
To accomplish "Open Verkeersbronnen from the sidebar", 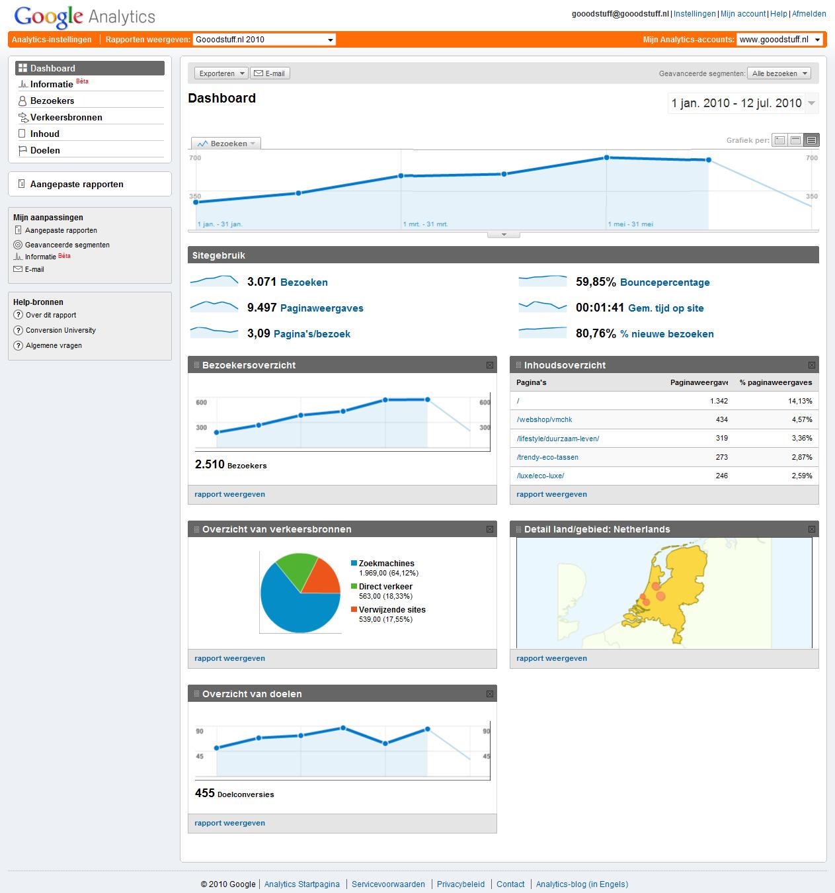I will point(64,116).
